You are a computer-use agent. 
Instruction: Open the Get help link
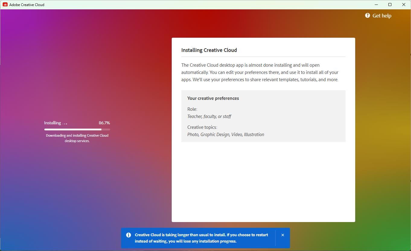click(x=382, y=16)
